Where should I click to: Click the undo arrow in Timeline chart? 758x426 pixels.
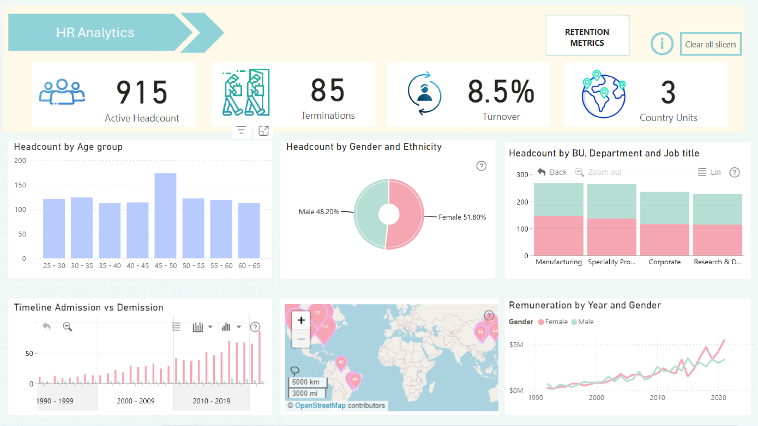47,327
